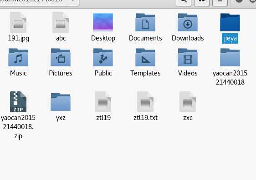Select the Downloads folder icon
Viewport: 256px width, 180px height.
pos(188,22)
